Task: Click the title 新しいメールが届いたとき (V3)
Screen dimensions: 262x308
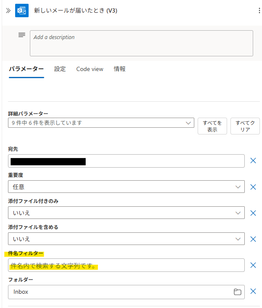Action: (x=75, y=11)
